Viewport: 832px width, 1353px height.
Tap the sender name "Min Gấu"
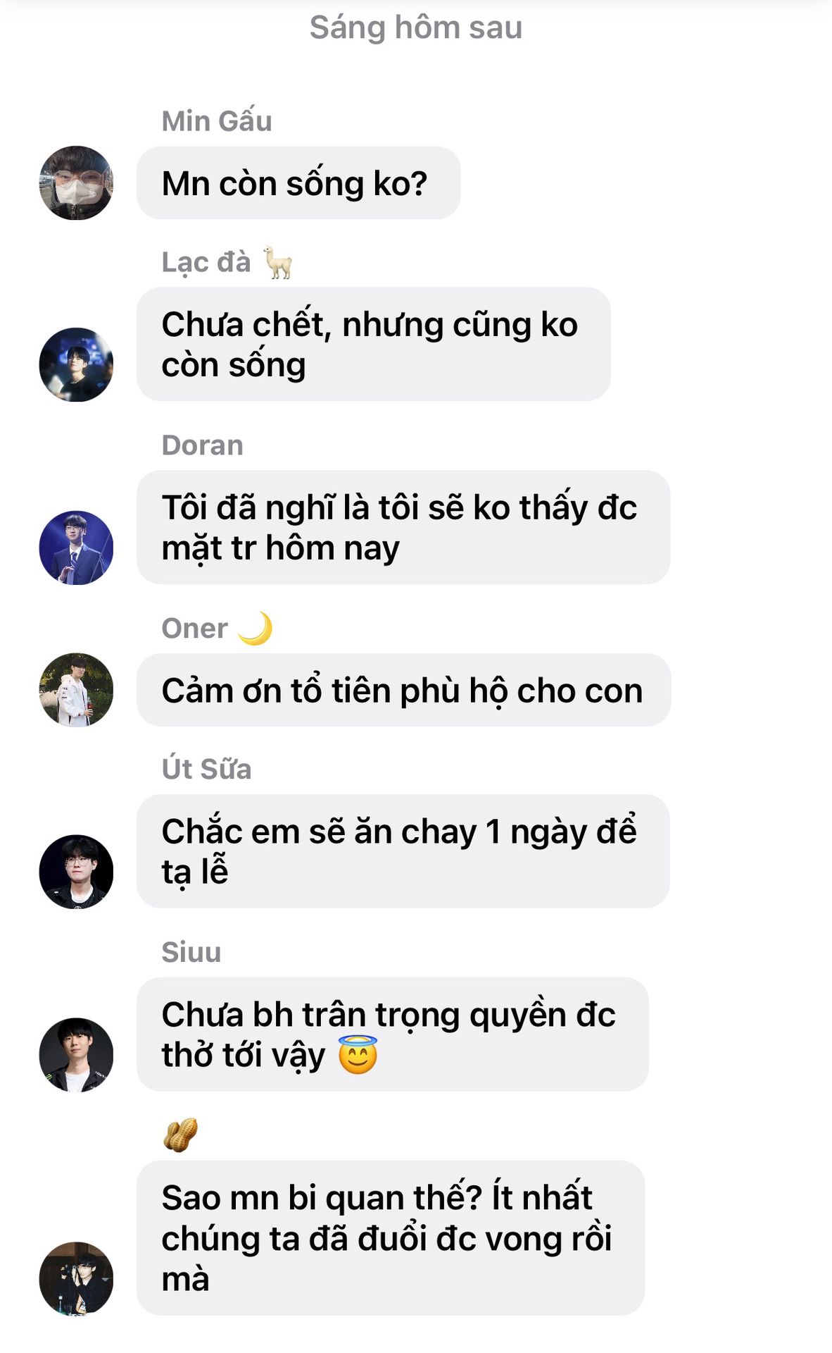217,121
